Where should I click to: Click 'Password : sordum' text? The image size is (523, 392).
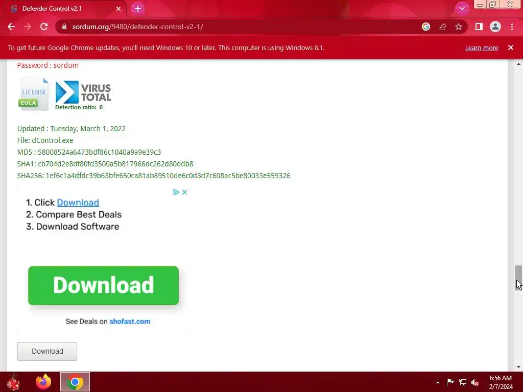(47, 65)
